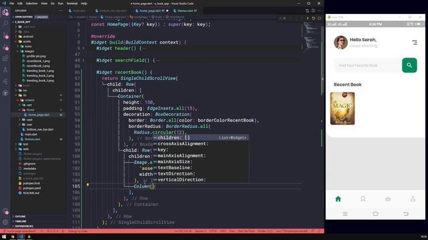The height and width of the screenshot is (240, 428).
Task: Expand the android folder in the explorer
Action: pyautogui.click(x=28, y=37)
